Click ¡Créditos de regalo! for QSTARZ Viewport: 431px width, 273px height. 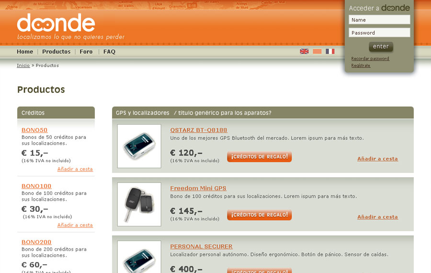[259, 157]
